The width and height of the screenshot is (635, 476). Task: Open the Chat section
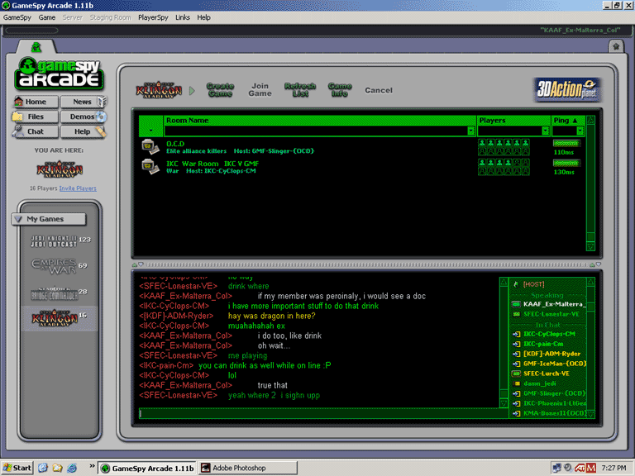pos(36,131)
